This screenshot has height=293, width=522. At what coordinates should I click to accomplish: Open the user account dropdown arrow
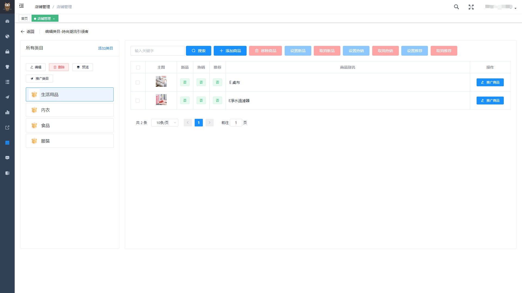[x=515, y=8]
